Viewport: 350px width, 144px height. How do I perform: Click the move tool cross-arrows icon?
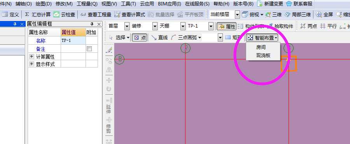click(x=109, y=80)
